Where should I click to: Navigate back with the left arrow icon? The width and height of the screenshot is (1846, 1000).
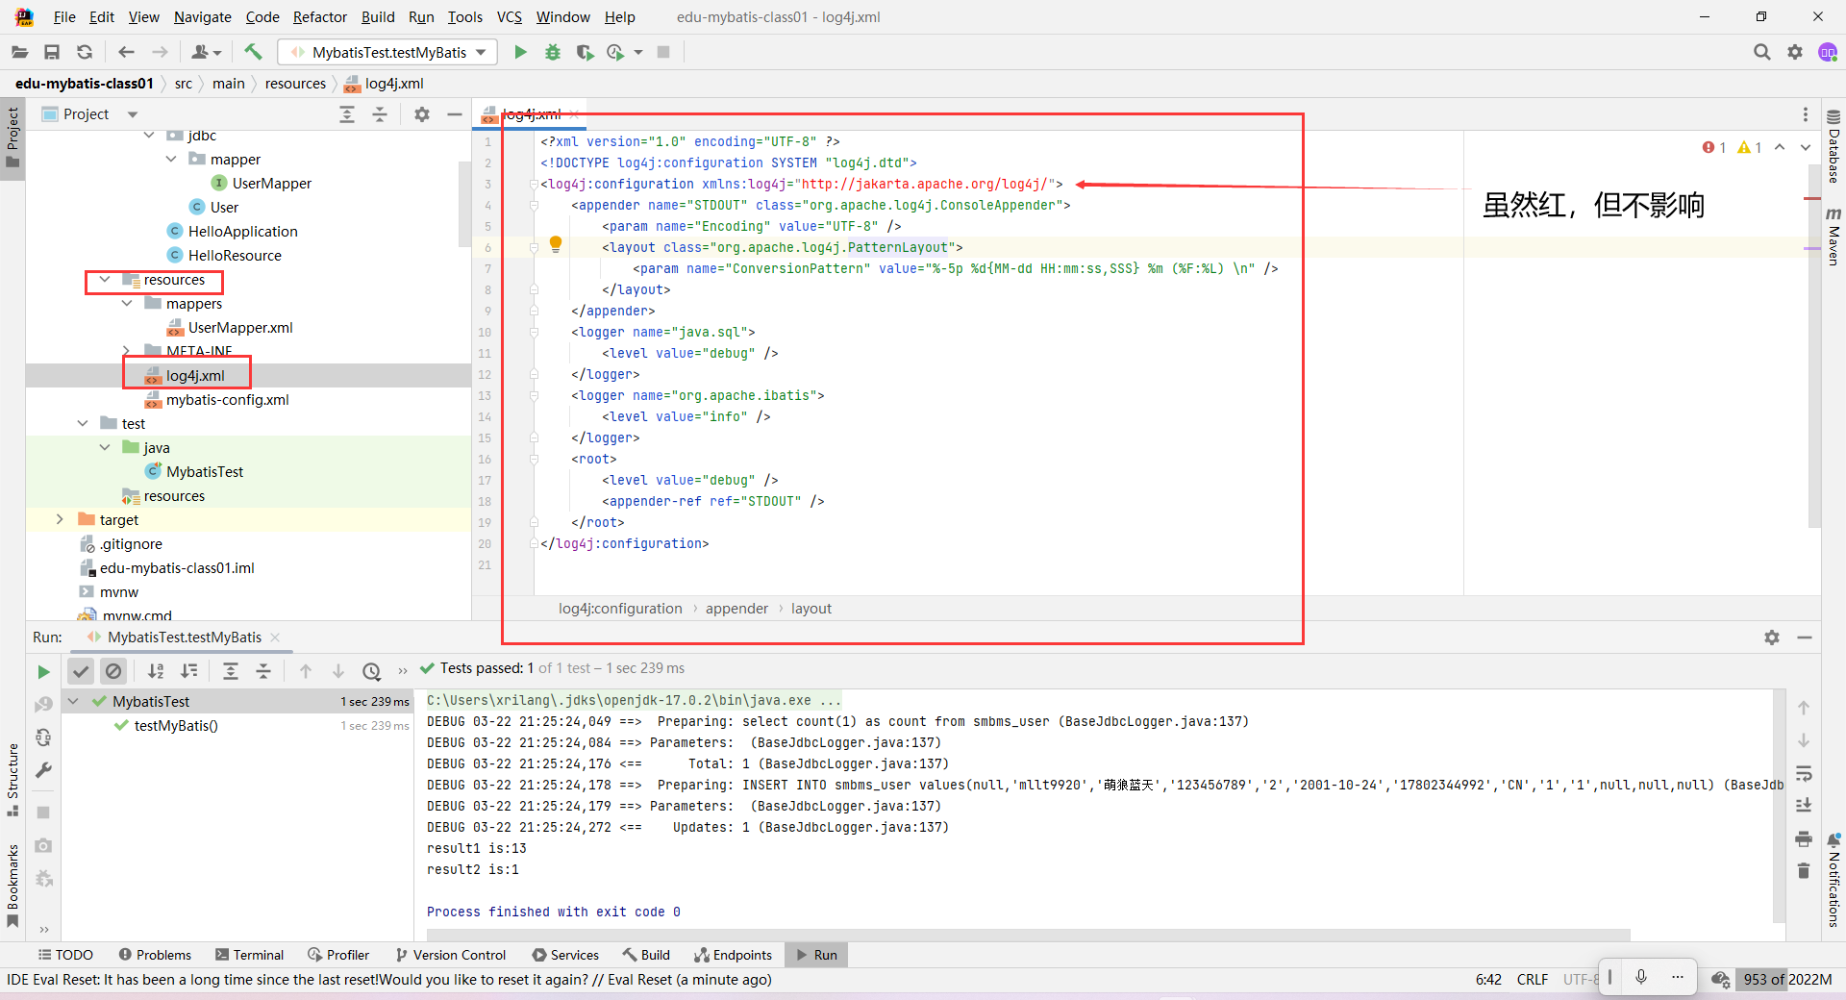(x=126, y=52)
